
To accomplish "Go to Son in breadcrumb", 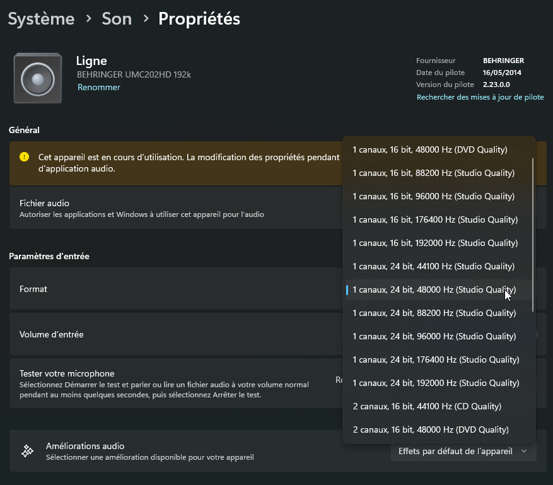I will [117, 19].
